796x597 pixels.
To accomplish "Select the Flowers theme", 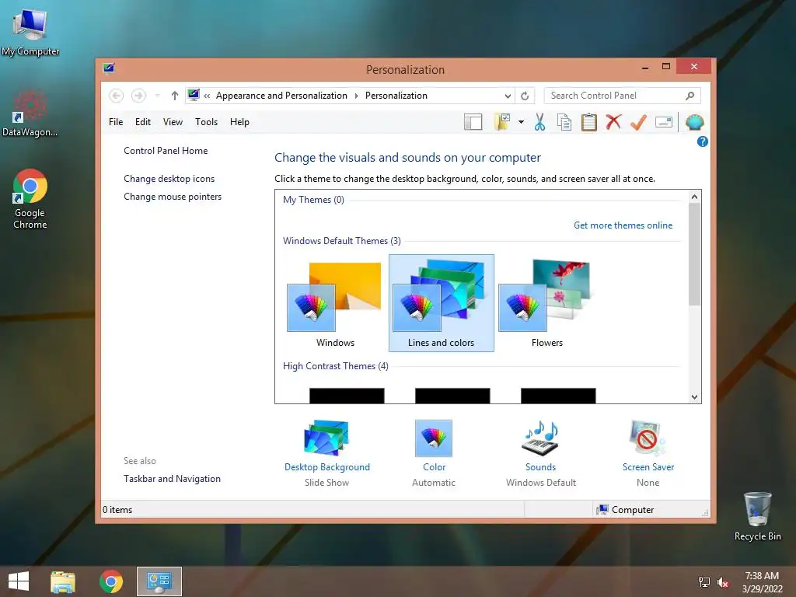I will coord(546,304).
